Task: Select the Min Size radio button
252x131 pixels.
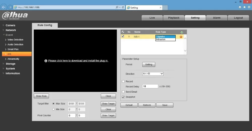Action: point(53,109)
